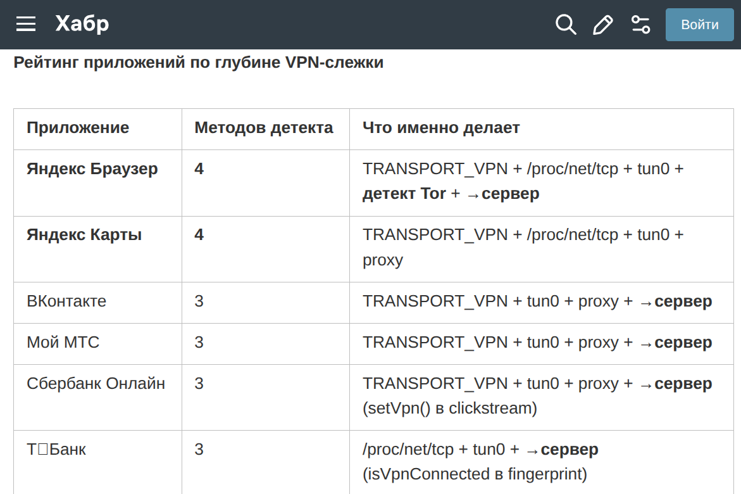Click the isVpnConnected в fingerprint text

(475, 474)
